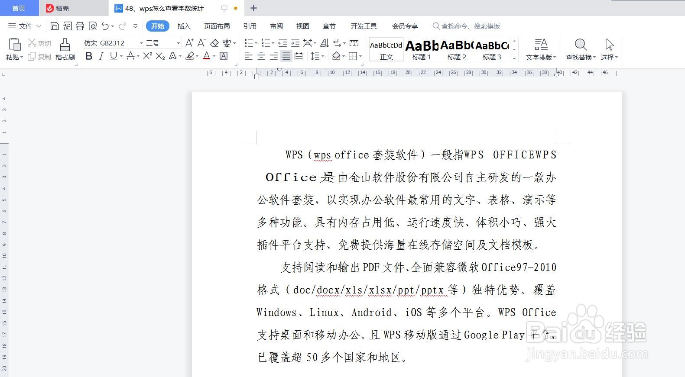Increase paragraph indent
The height and width of the screenshot is (377, 685).
295,43
